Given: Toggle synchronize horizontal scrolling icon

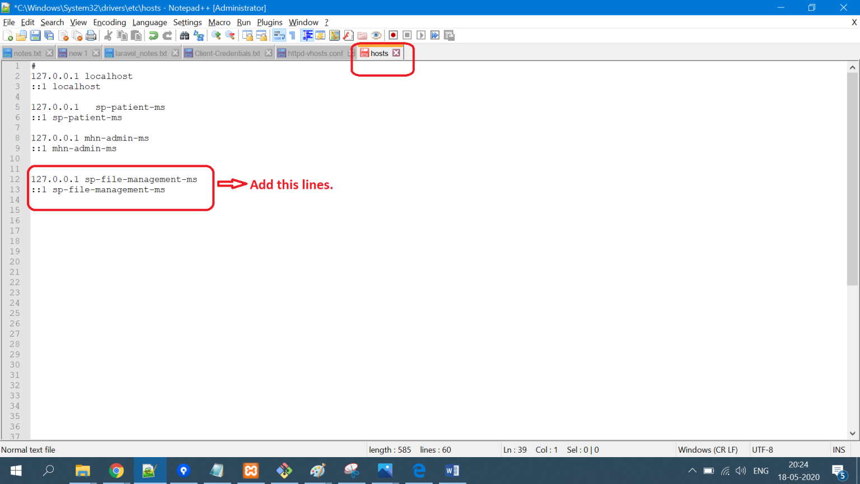Looking at the screenshot, I should (261, 35).
